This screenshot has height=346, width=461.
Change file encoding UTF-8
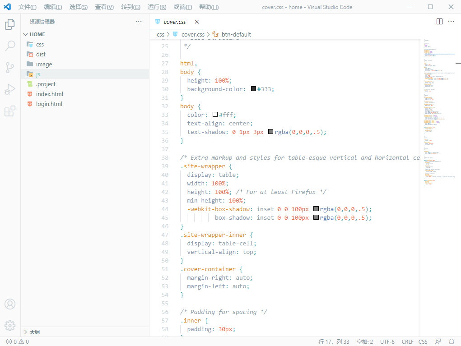[387, 341]
